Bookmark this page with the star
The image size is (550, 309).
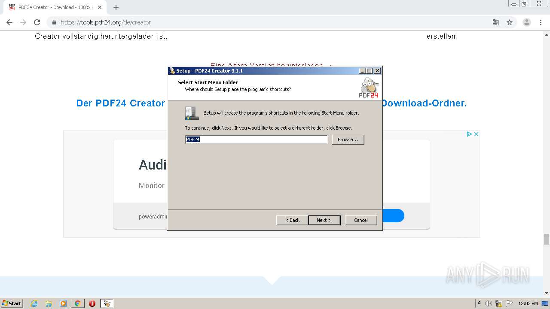coord(510,22)
